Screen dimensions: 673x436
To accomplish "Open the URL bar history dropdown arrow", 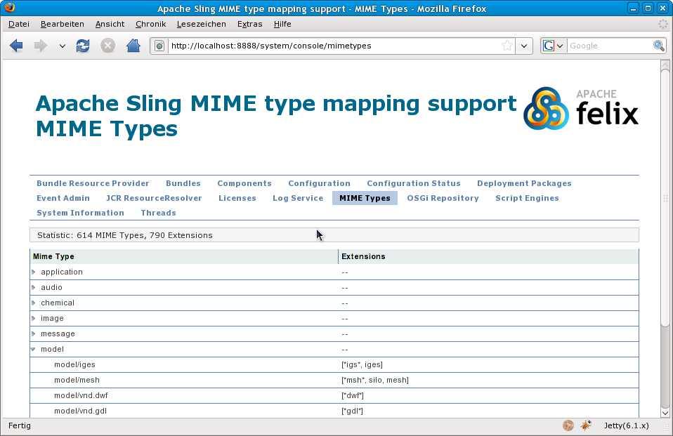I will click(524, 46).
